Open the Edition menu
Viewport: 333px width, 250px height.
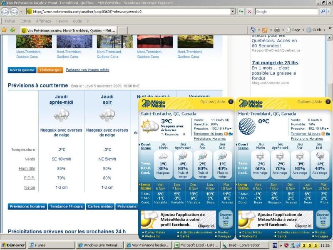click(x=25, y=21)
